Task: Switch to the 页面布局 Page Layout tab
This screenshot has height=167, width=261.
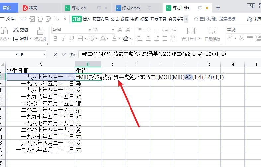Action: (x=101, y=19)
